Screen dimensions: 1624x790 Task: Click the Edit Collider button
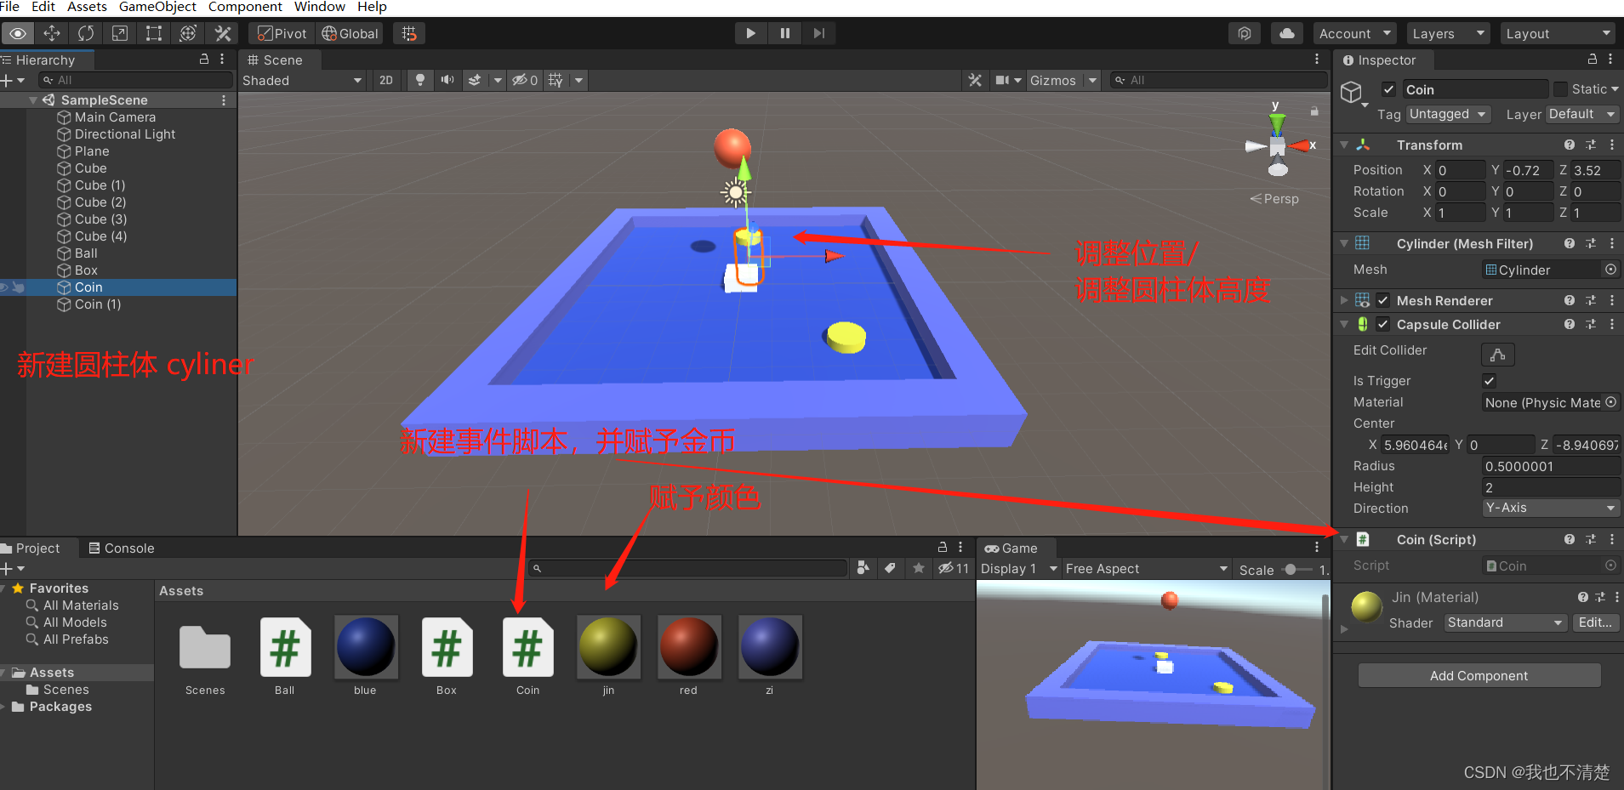(1498, 354)
